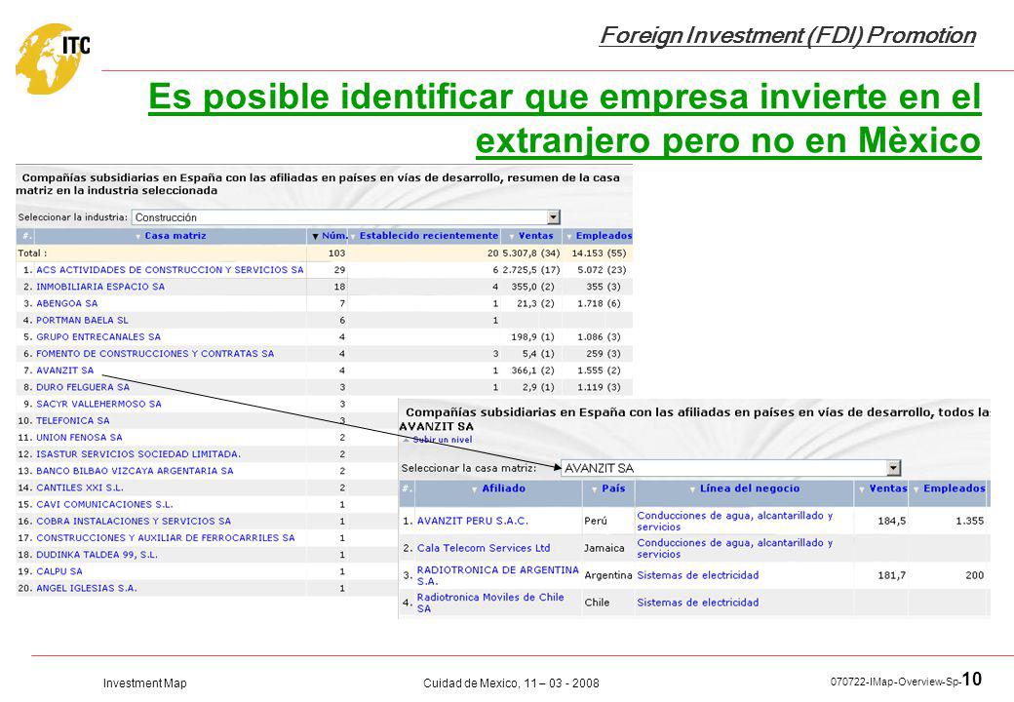Viewport: 1014px width, 702px height.
Task: Sort by Establecido recientemente column header
Action: 429,236
